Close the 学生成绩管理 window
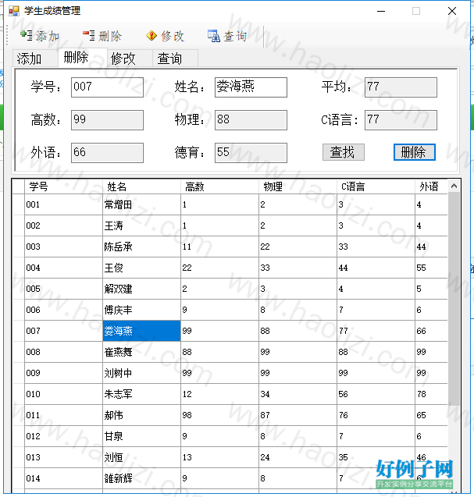 tap(452, 11)
